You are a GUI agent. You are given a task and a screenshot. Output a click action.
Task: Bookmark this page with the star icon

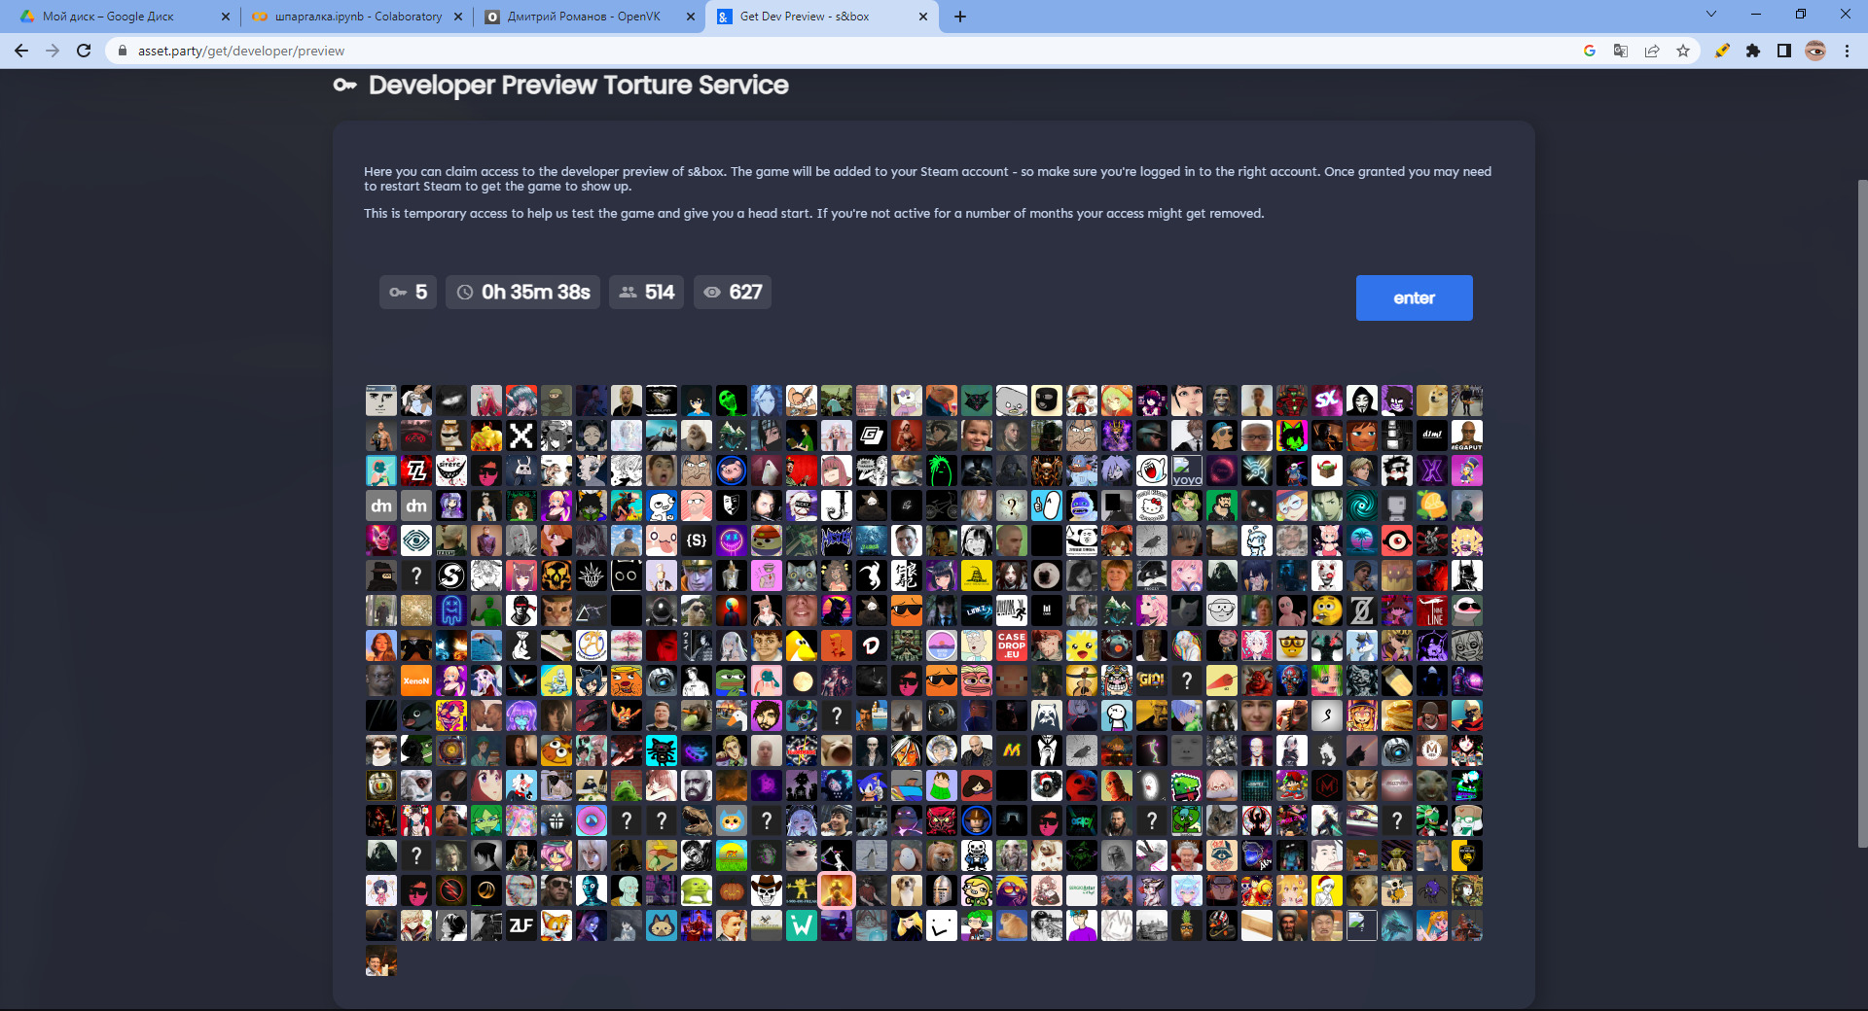(x=1683, y=51)
